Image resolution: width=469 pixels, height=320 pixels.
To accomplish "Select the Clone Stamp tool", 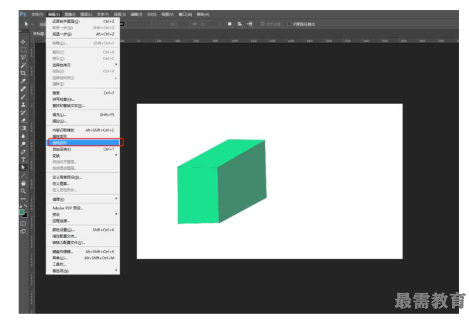I will (x=23, y=105).
